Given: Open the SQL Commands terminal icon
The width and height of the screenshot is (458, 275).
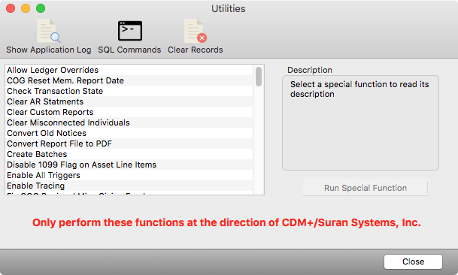Looking at the screenshot, I should [130, 31].
